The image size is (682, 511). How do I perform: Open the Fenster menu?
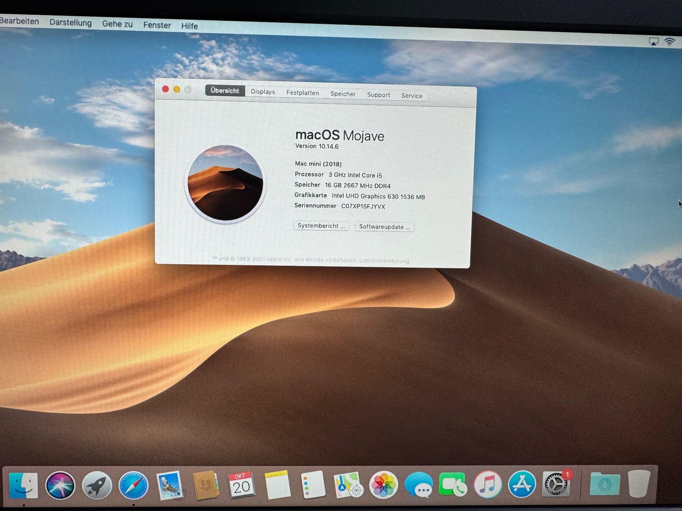(157, 25)
